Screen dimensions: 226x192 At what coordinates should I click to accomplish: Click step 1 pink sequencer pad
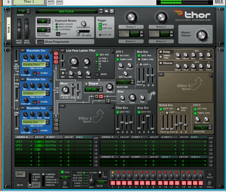113,183
